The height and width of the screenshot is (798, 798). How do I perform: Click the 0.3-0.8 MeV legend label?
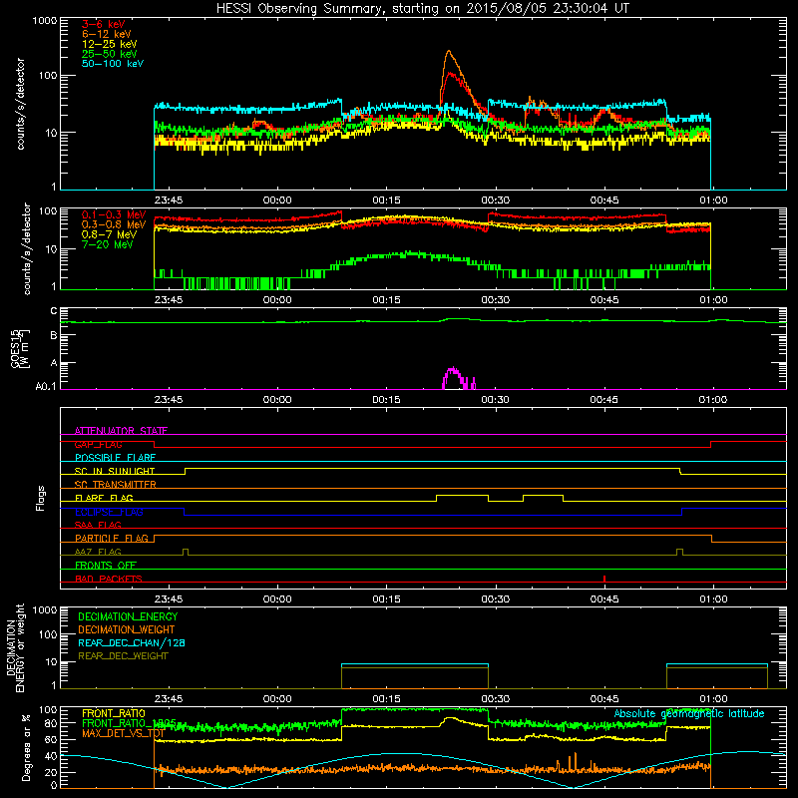(114, 224)
